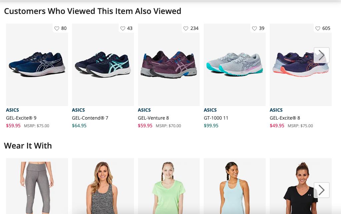Screen dimensions: 341x214
Task: Toggle the favorite heart on GT-1000 11
Action: [255, 29]
